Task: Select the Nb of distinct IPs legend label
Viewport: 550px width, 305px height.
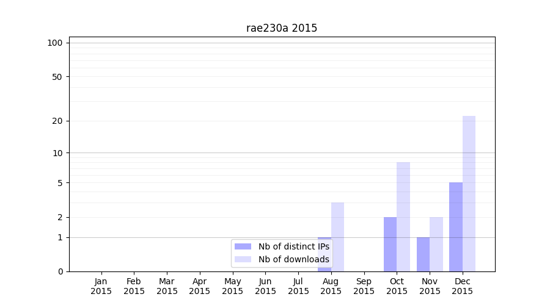Action: 293,246
